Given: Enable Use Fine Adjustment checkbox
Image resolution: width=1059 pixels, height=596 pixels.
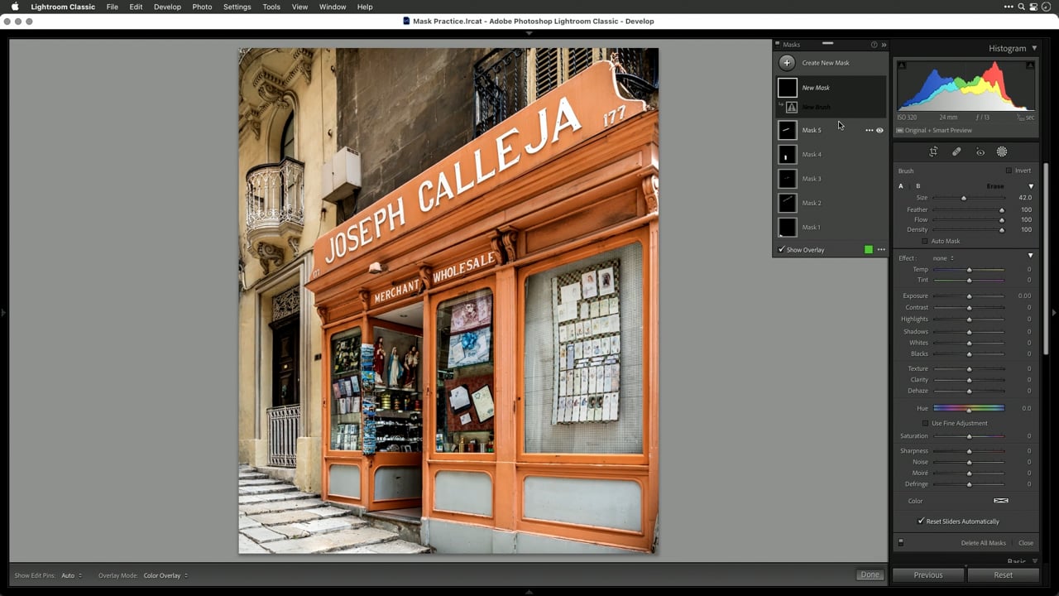Looking at the screenshot, I should tap(925, 423).
